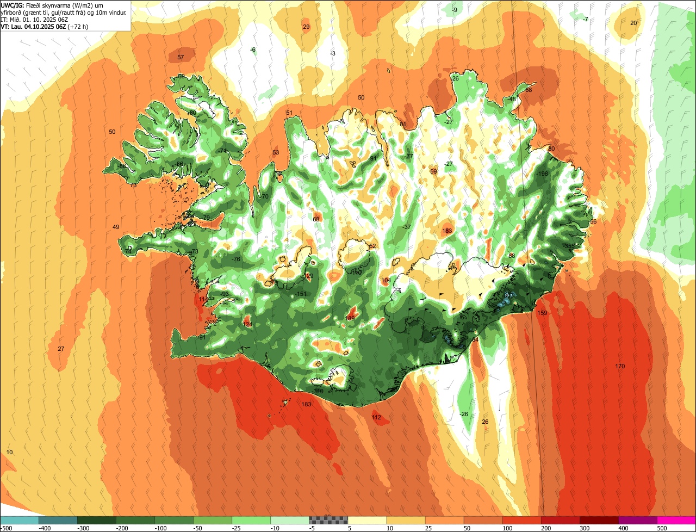Click the value 10 at the far left edge
This screenshot has height=532, width=696.
coord(9,452)
